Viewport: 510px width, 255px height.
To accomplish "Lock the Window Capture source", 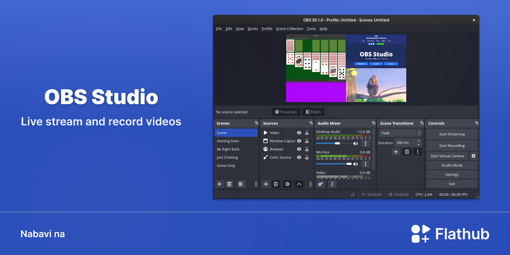I will pyautogui.click(x=307, y=141).
